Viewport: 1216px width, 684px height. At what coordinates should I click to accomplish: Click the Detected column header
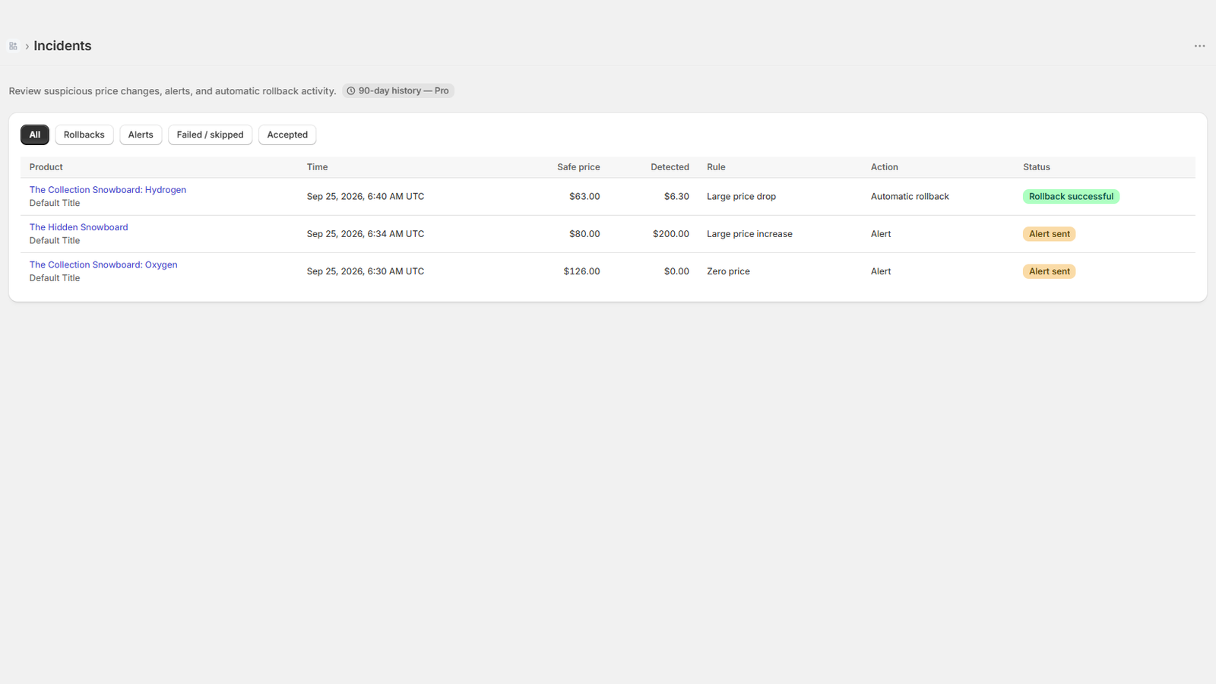point(670,167)
